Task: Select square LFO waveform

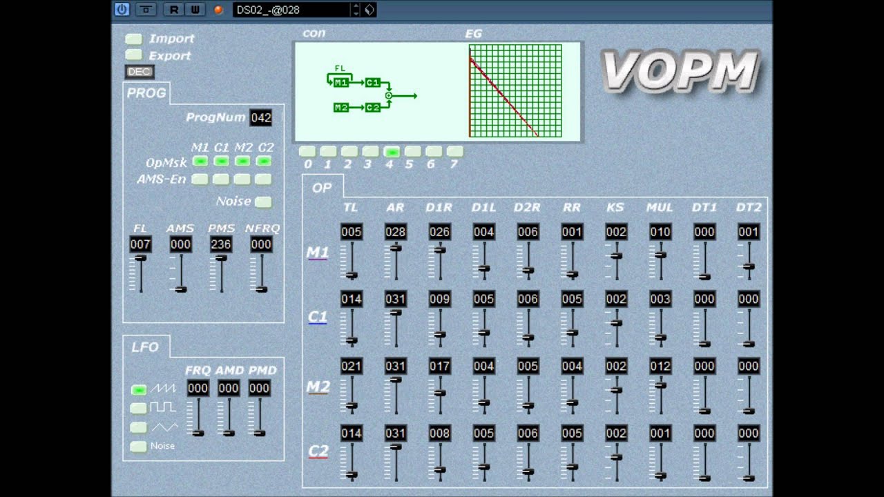Action: [x=138, y=408]
